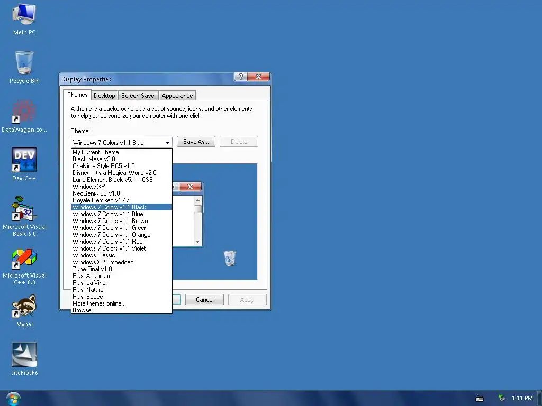Switch to the Desktop tab
This screenshot has height=406, width=542.
(104, 96)
